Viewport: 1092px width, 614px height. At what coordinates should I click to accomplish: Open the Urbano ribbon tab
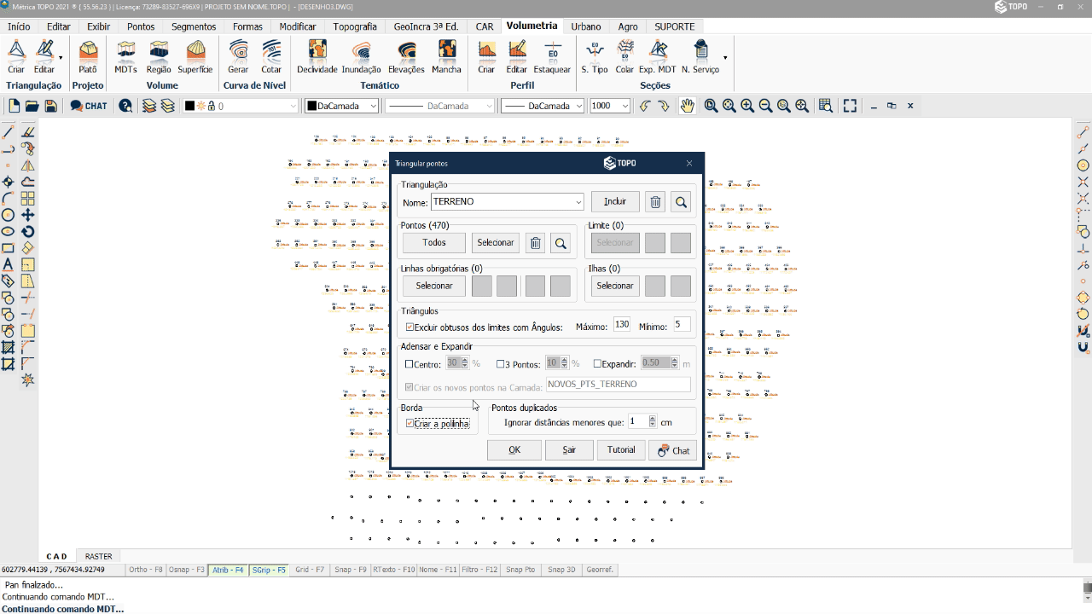[x=586, y=26]
